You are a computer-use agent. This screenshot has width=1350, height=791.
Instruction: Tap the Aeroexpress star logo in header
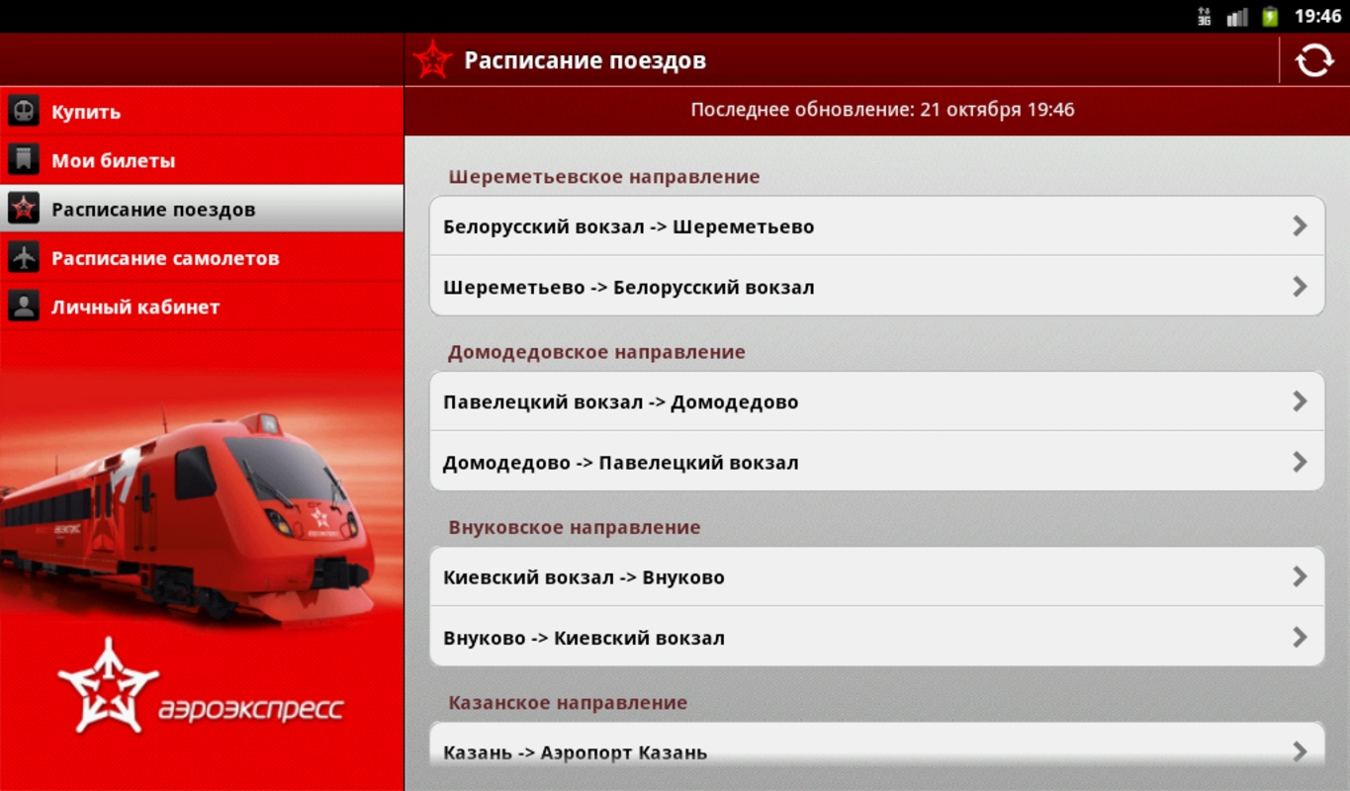pos(432,60)
